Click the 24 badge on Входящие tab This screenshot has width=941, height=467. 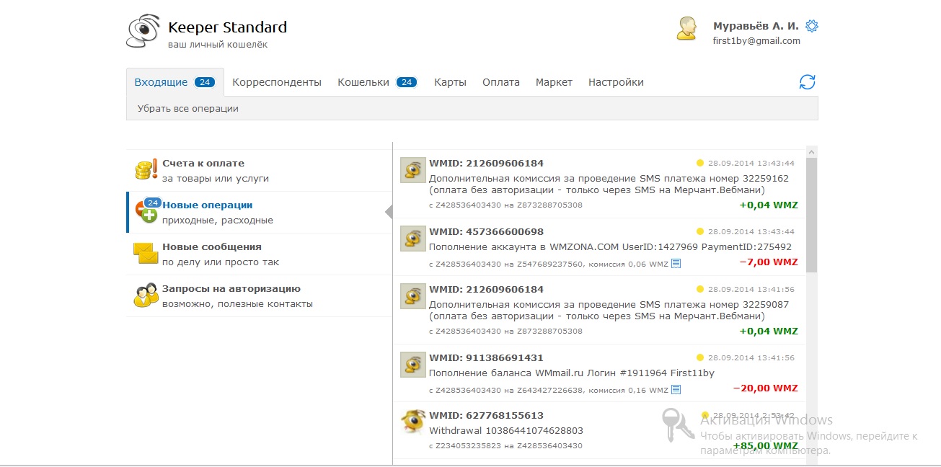click(x=205, y=82)
